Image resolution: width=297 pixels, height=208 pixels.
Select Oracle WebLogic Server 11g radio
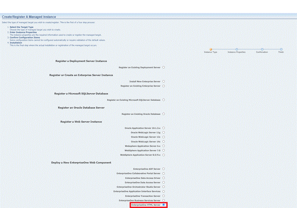[164, 132]
